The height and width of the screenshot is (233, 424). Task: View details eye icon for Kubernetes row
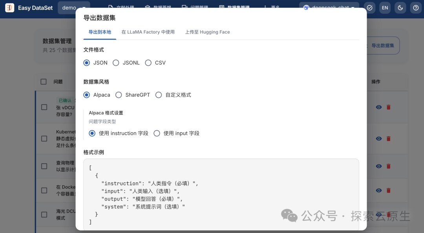click(379, 139)
